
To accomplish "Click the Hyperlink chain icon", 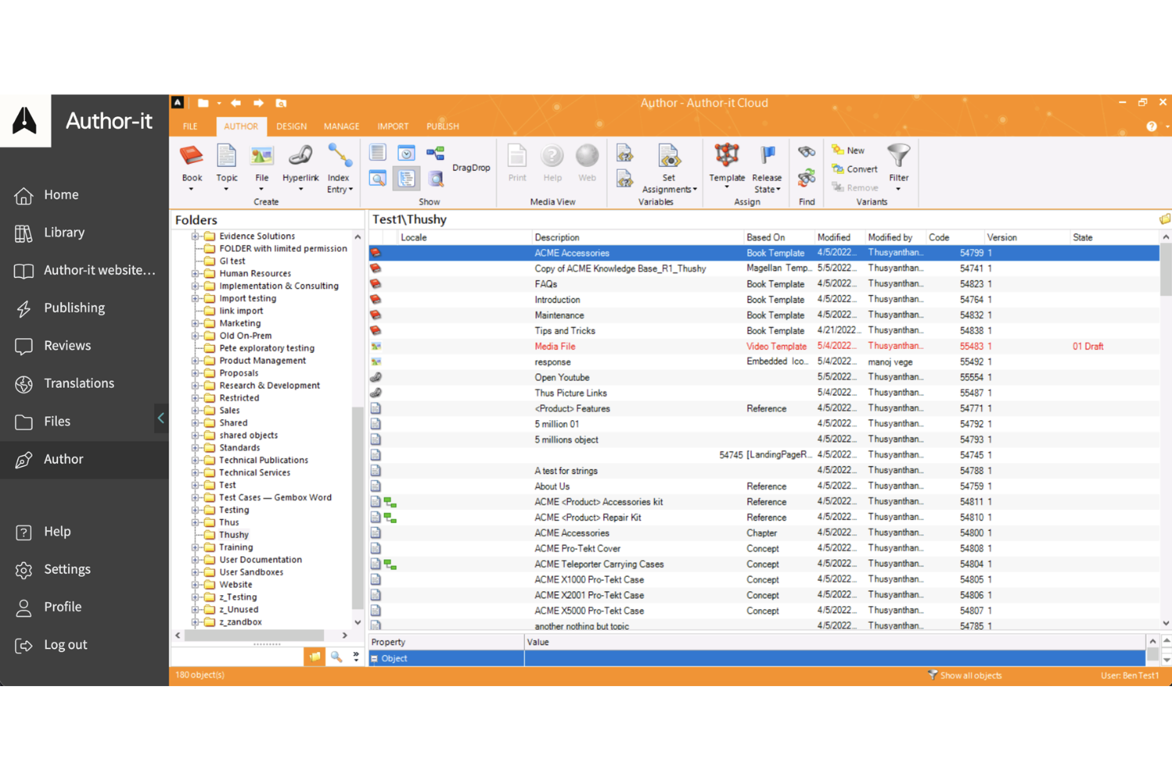I will tap(300, 156).
